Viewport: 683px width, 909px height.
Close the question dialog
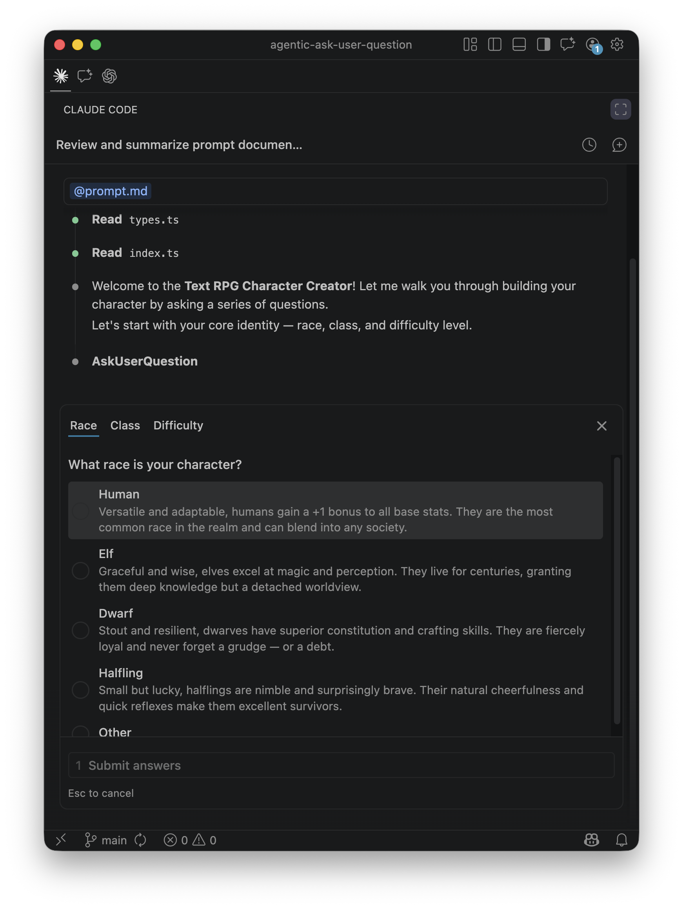[x=601, y=426]
